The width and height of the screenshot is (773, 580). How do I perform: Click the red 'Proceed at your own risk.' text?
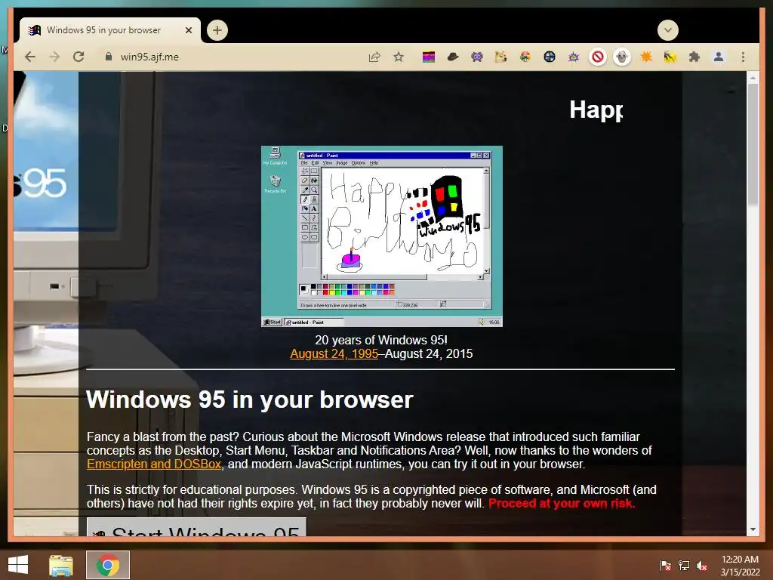pos(562,504)
